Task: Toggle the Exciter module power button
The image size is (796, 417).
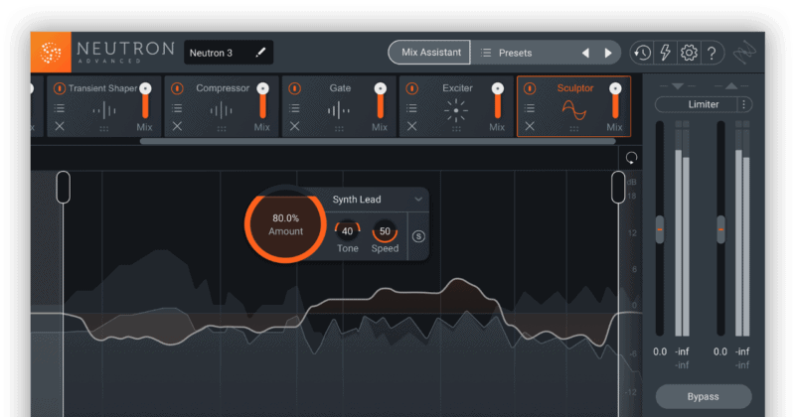Action: pos(411,88)
